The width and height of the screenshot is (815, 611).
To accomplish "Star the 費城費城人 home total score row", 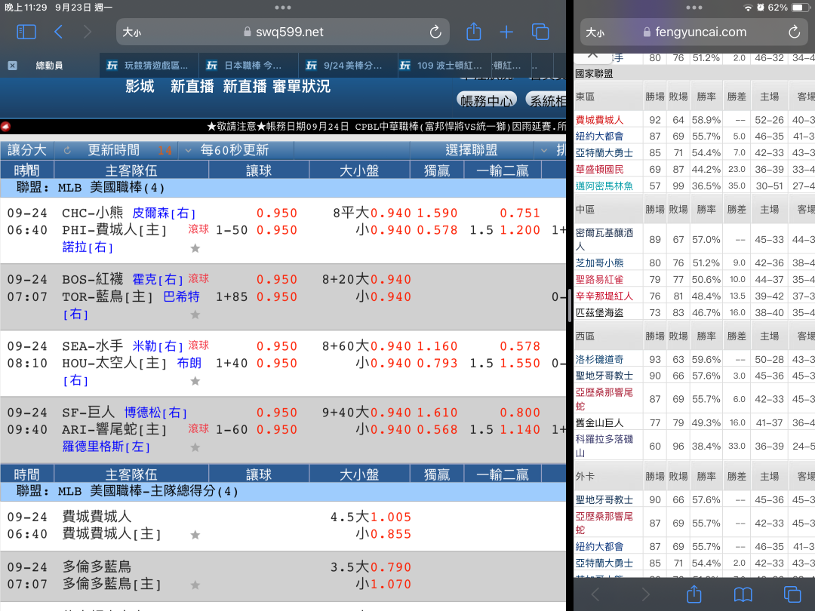I will click(x=195, y=535).
